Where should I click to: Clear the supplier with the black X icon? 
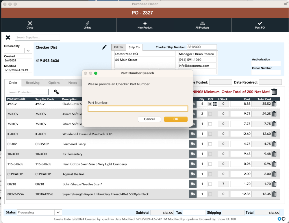tap(8, 37)
